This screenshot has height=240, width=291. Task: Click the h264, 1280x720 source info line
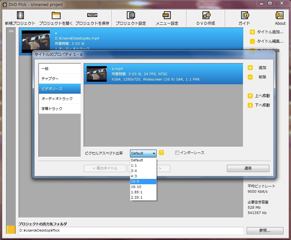[x=156, y=80]
